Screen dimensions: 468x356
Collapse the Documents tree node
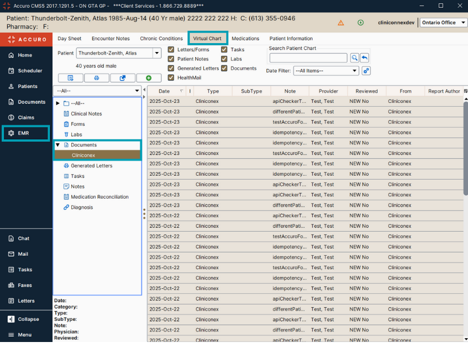click(x=58, y=145)
